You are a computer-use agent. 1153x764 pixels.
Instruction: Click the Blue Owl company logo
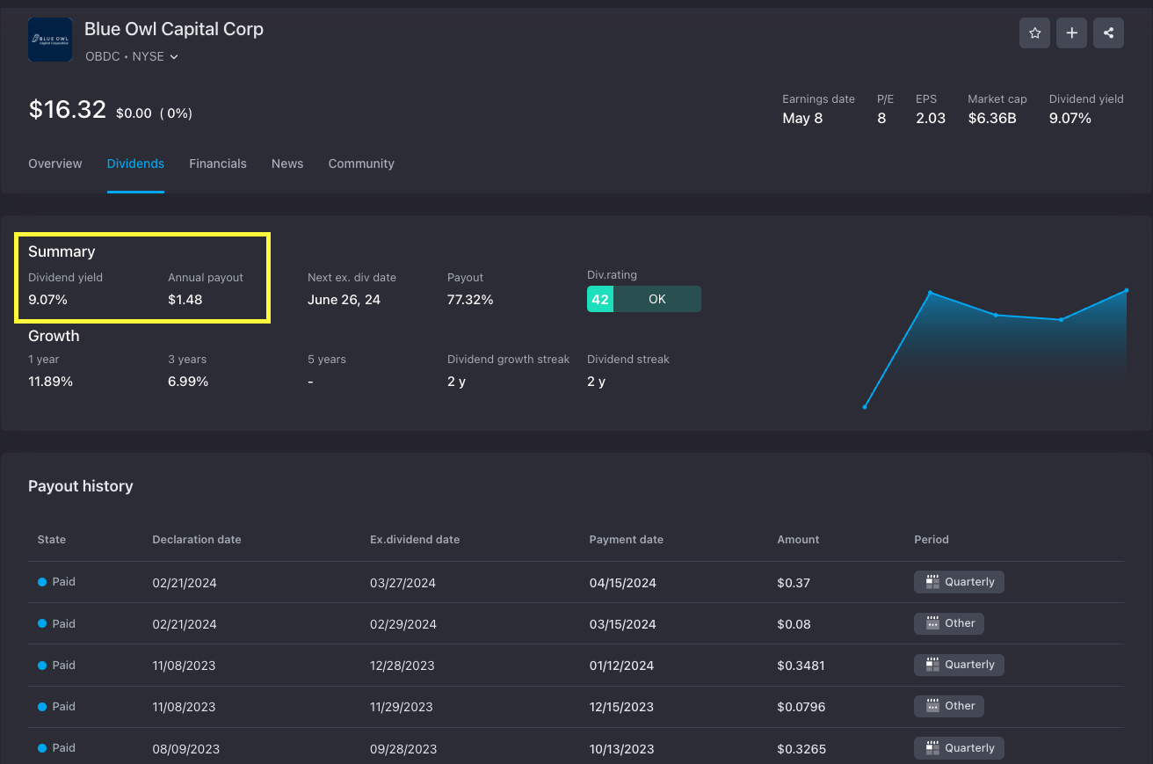click(50, 40)
